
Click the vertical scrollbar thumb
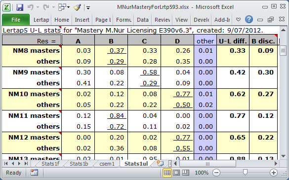283,50
